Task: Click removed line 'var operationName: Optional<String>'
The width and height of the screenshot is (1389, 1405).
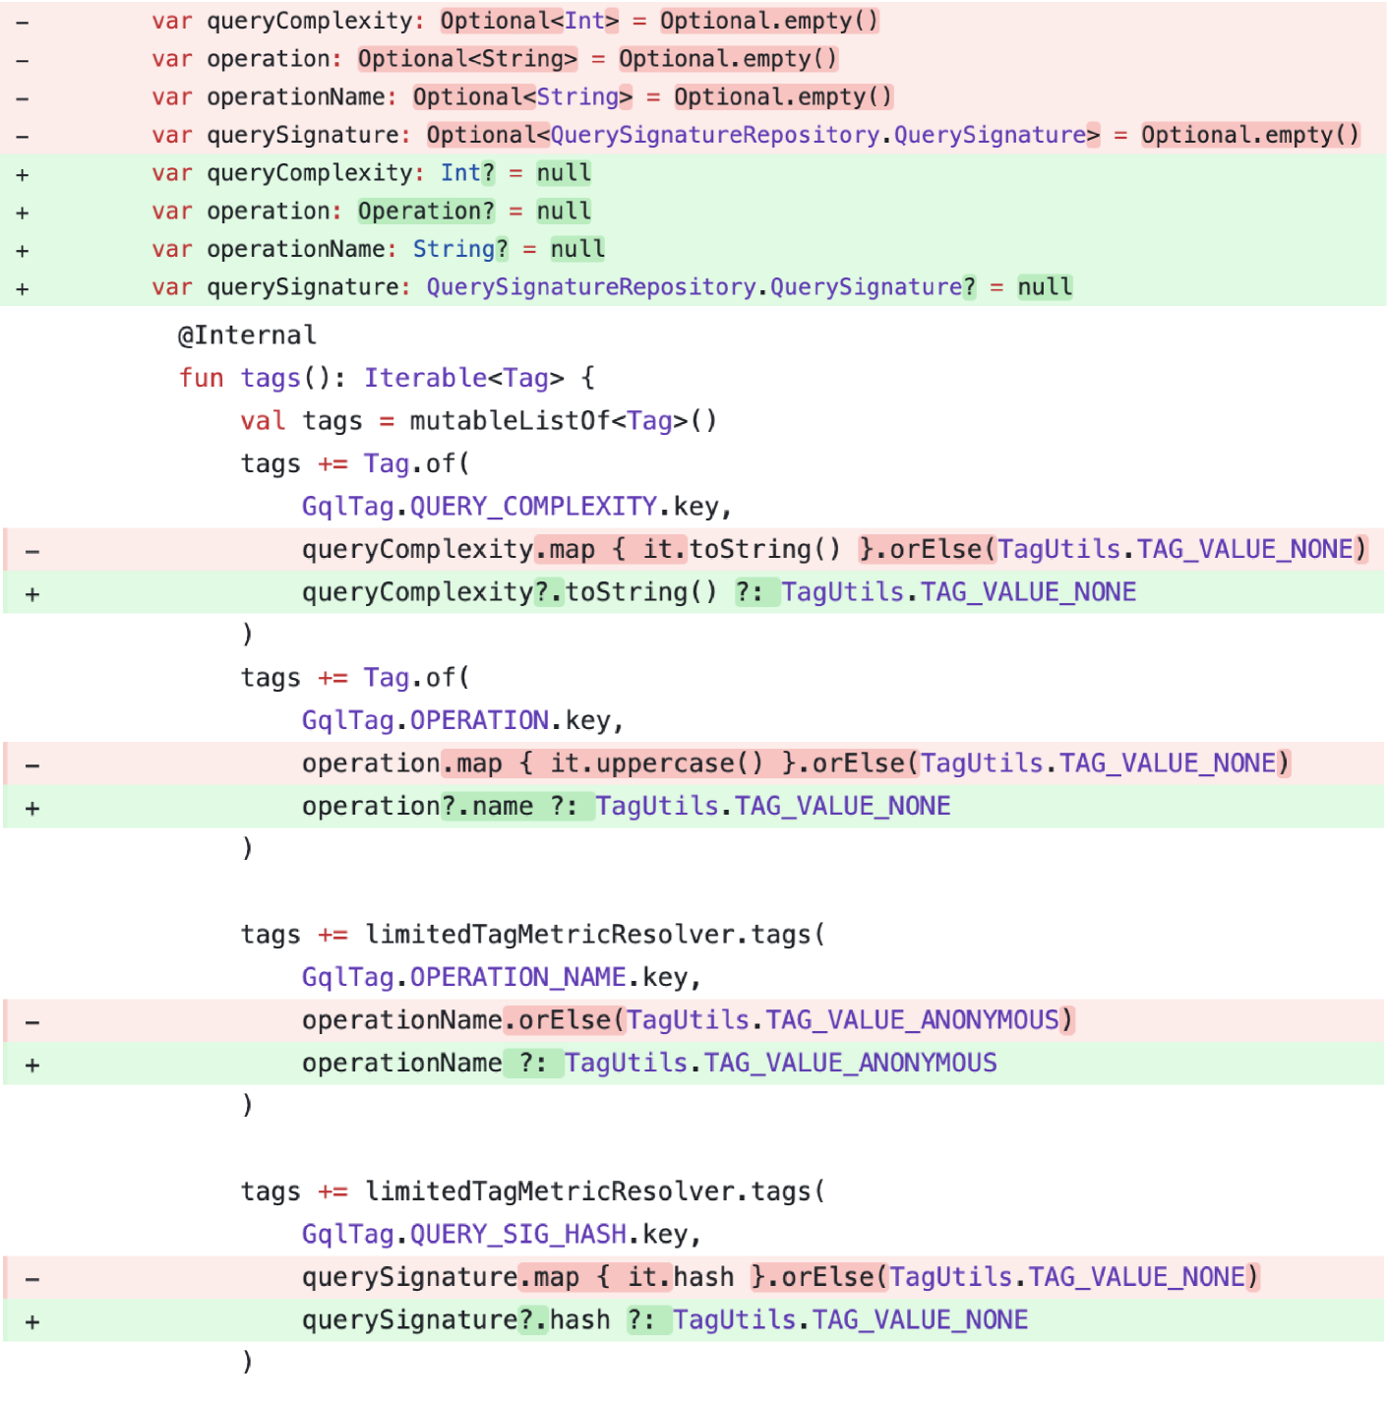Action: click(x=694, y=97)
